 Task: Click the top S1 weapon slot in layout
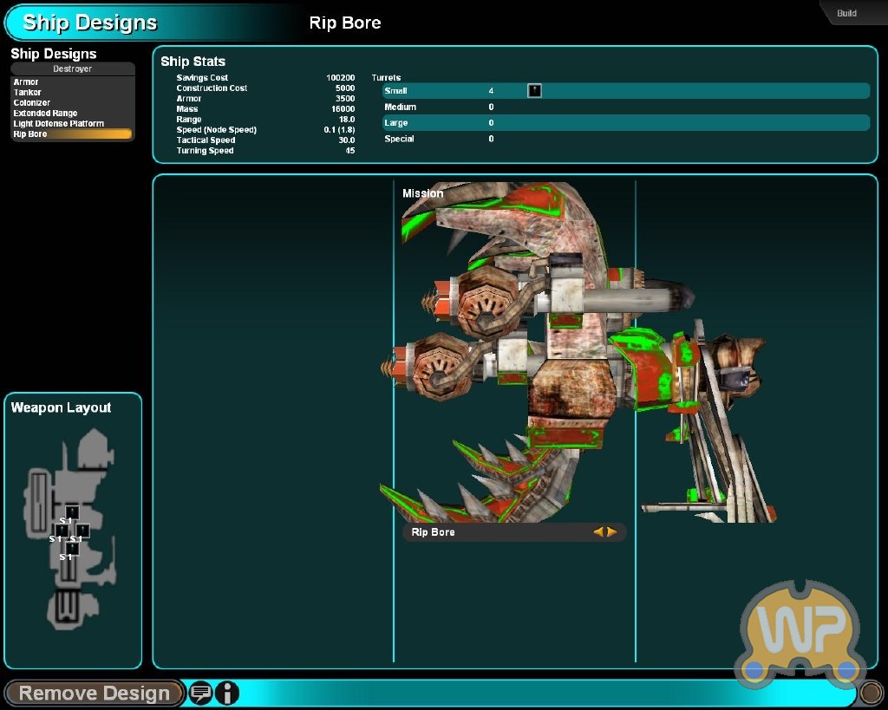[72, 512]
